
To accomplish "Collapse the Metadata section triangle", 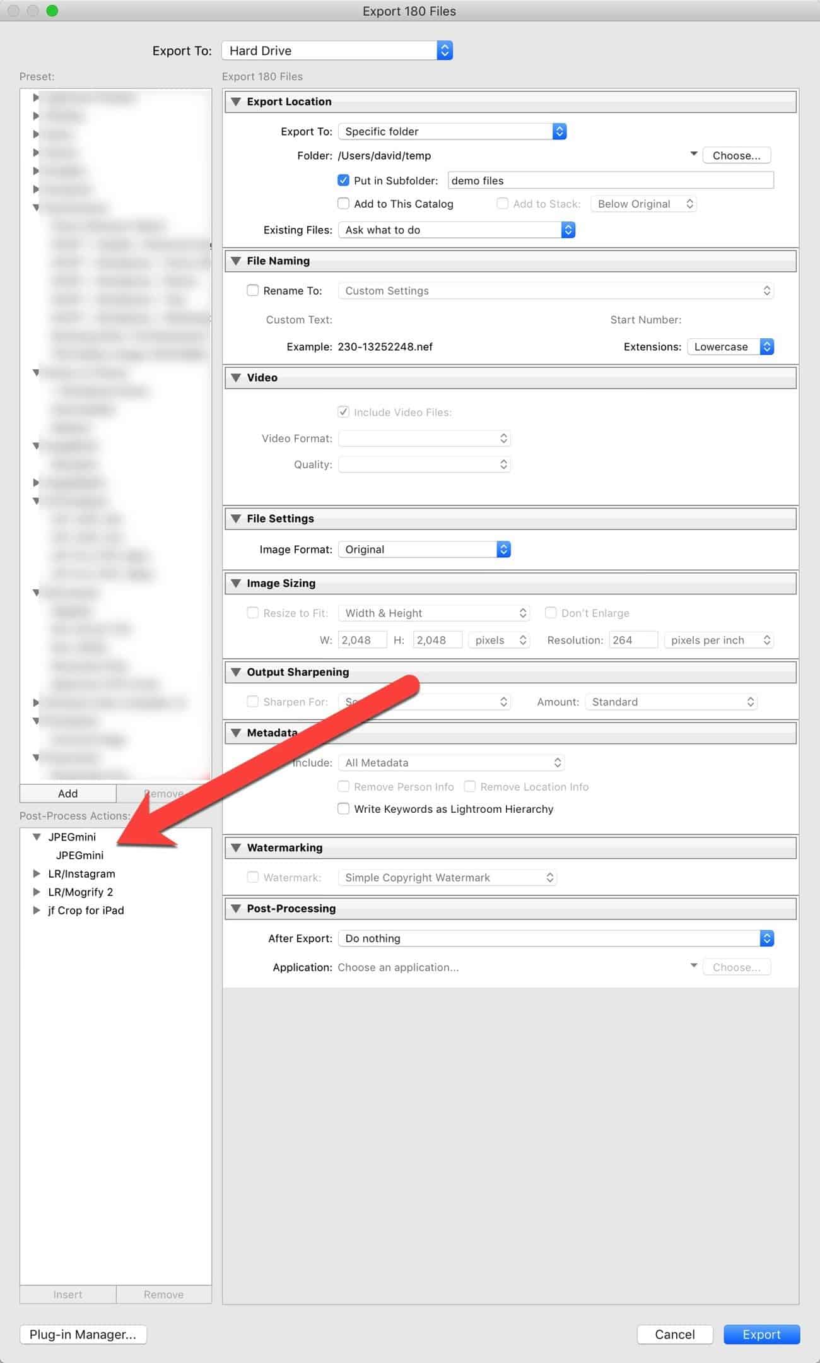I will (236, 733).
